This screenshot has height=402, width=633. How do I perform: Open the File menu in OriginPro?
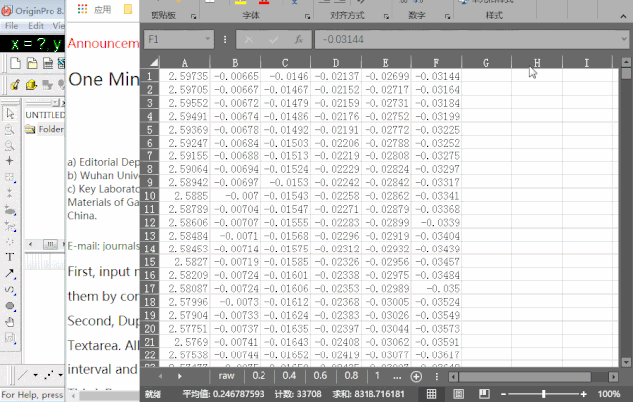coord(10,25)
